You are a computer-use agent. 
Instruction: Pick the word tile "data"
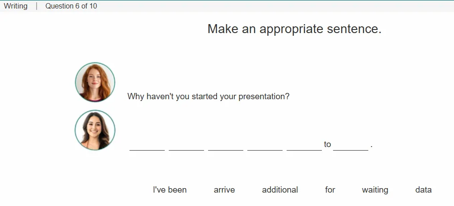click(x=423, y=190)
